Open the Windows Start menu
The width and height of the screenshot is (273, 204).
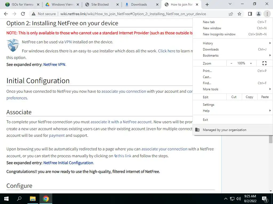click(x=6, y=199)
